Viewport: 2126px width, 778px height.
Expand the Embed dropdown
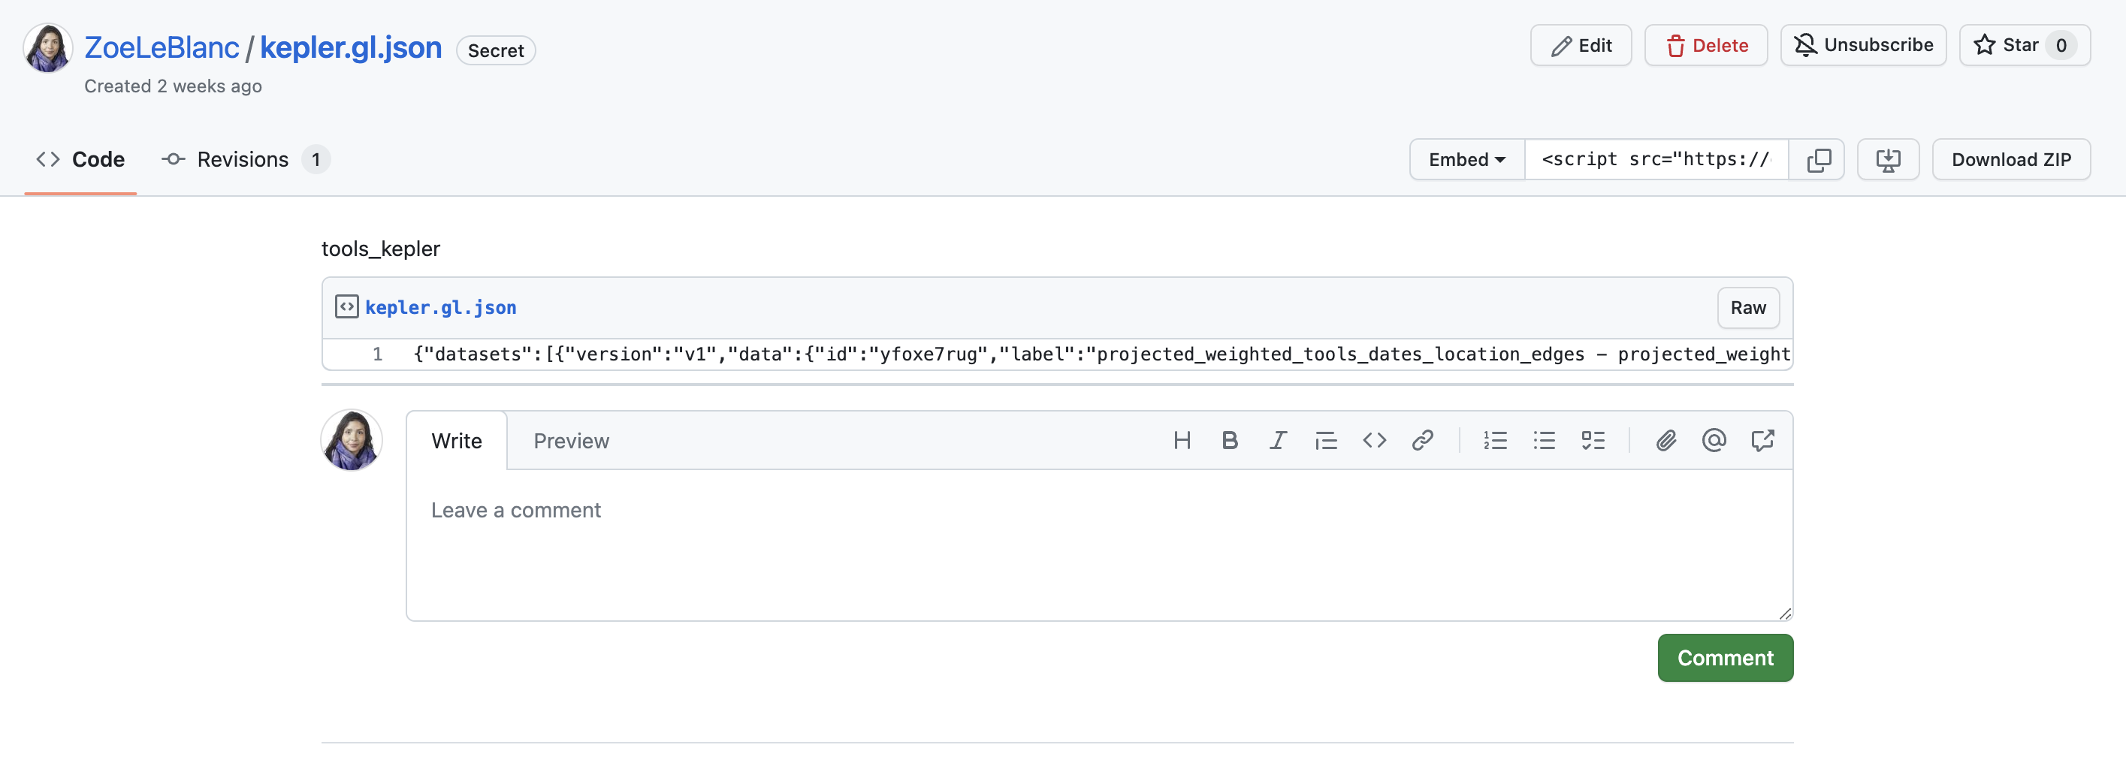coord(1466,159)
